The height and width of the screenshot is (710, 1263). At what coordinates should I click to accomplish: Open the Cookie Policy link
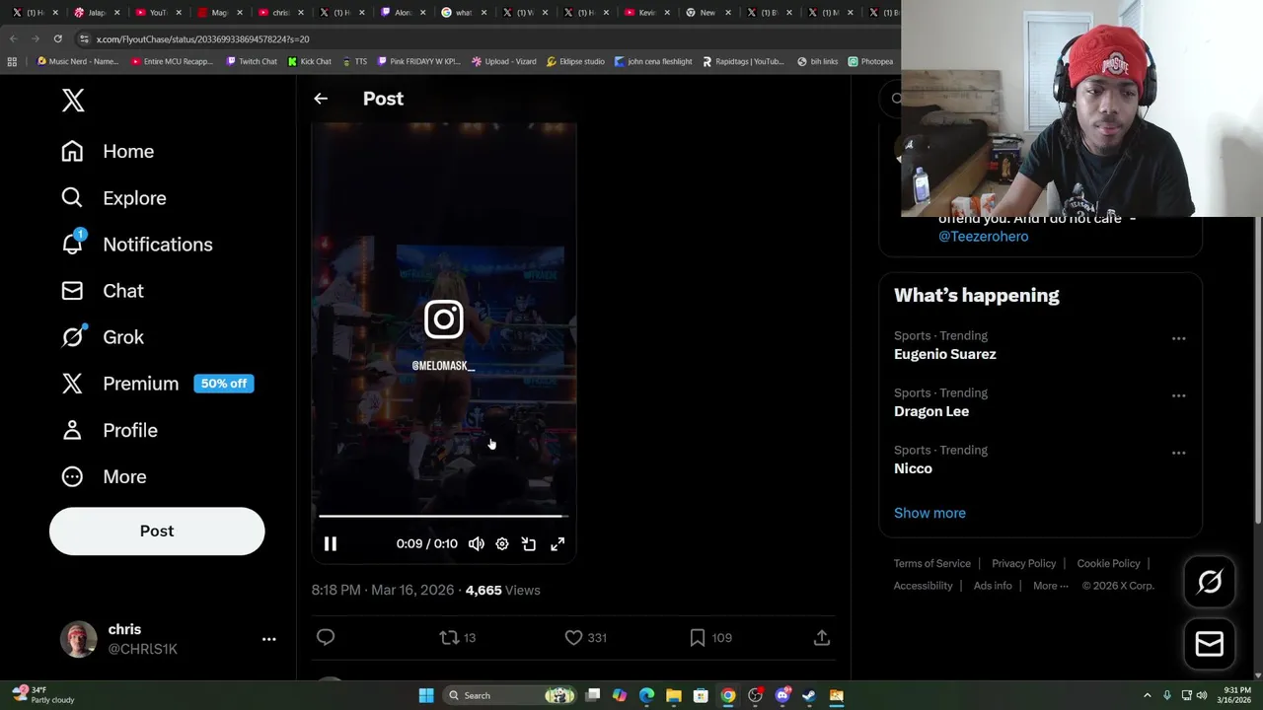(x=1108, y=563)
